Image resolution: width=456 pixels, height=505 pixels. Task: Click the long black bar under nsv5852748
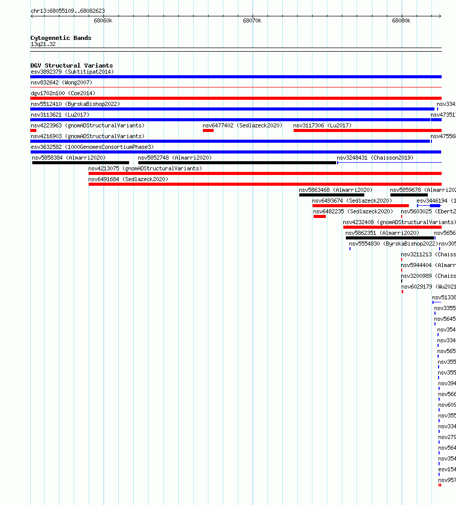point(237,163)
